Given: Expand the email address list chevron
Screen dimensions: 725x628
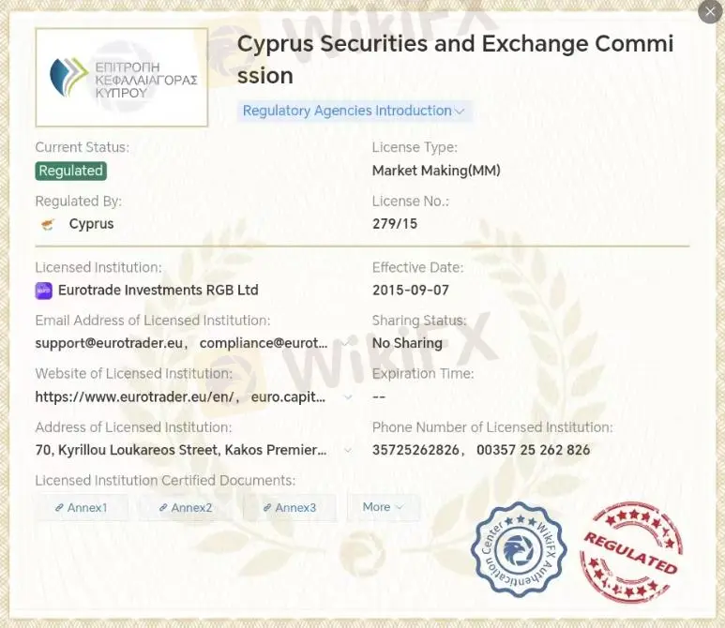Looking at the screenshot, I should 349,343.
